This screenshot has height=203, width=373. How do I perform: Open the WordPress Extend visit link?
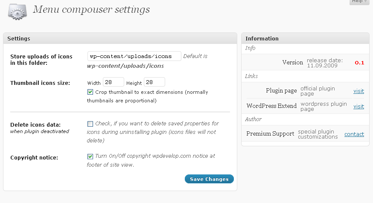[358, 106]
